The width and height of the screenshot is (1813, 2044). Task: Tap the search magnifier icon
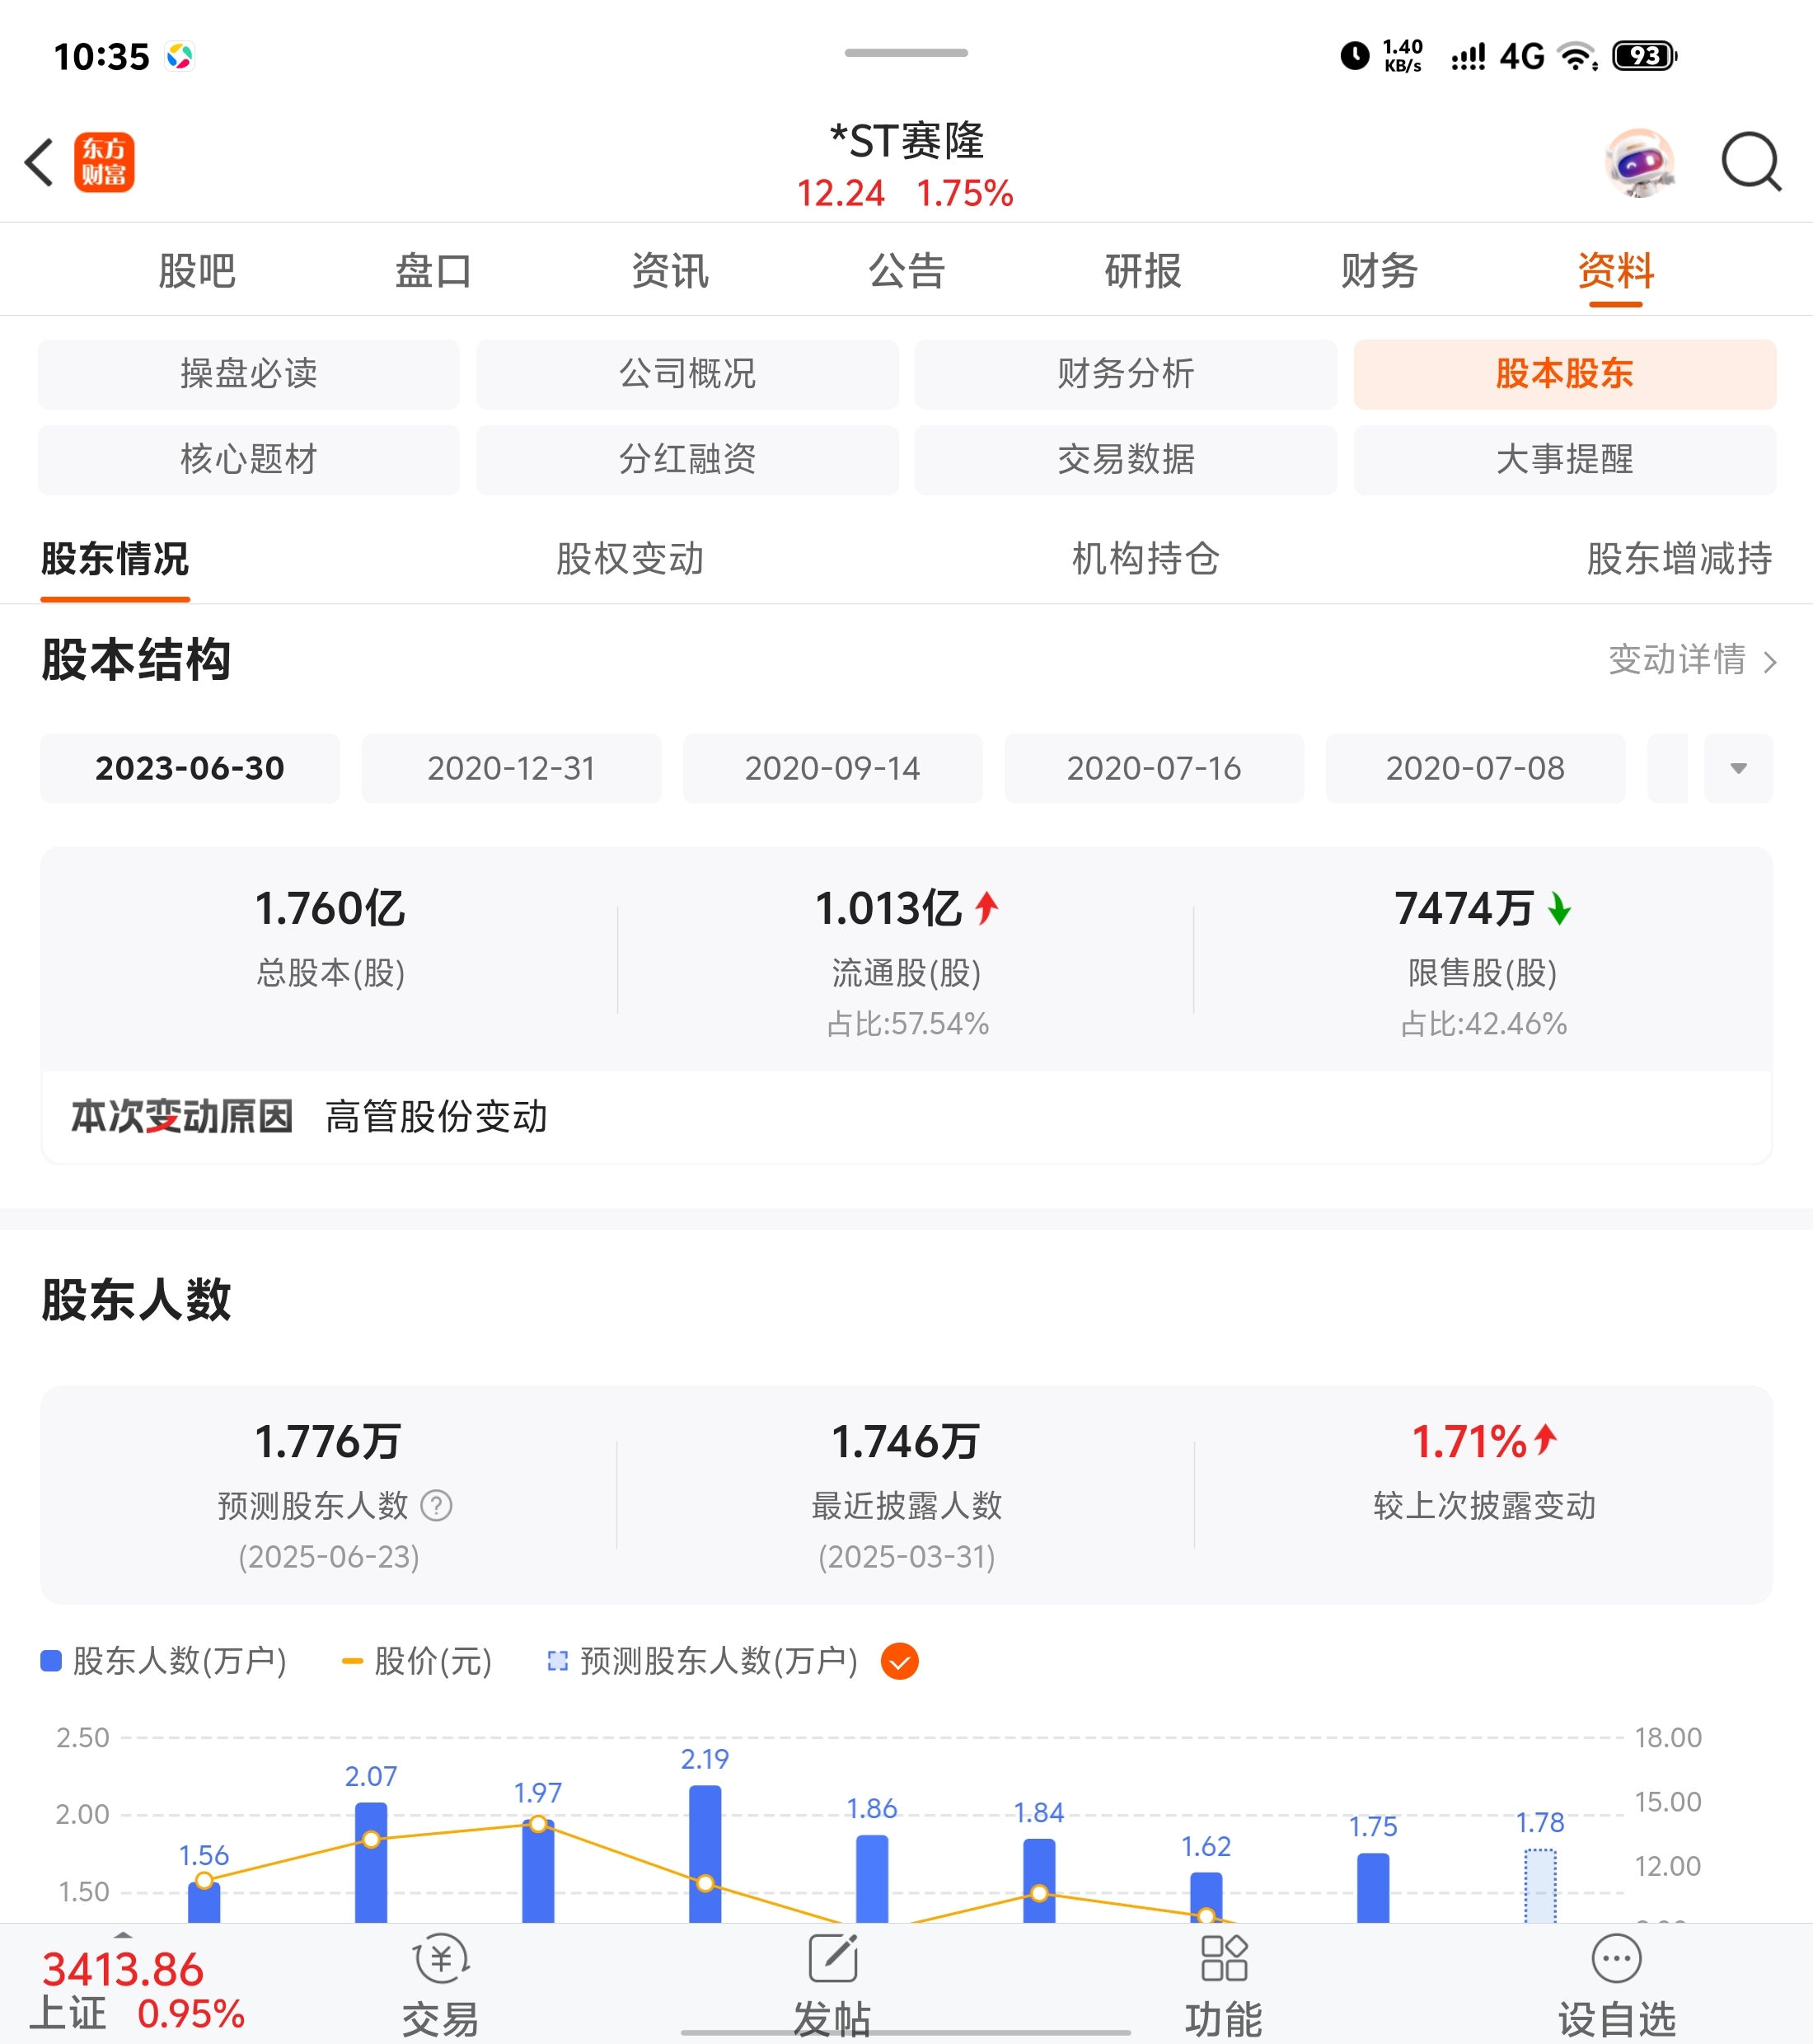(x=1750, y=162)
